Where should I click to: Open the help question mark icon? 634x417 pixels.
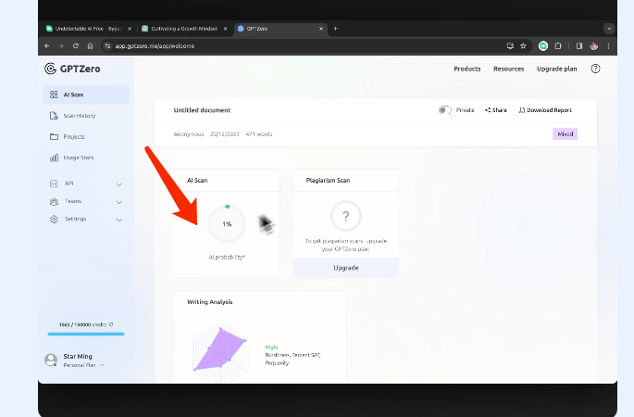595,69
